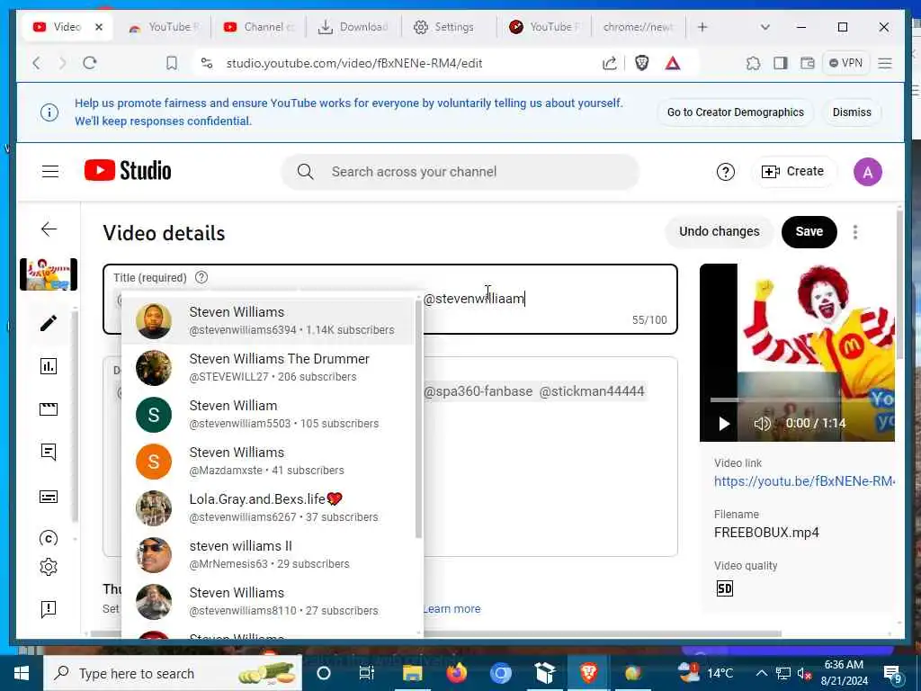Play the video preview
921x691 pixels.
724,423
